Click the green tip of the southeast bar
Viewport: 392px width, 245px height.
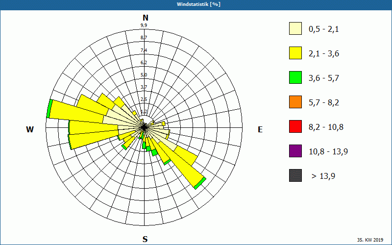click(200, 183)
